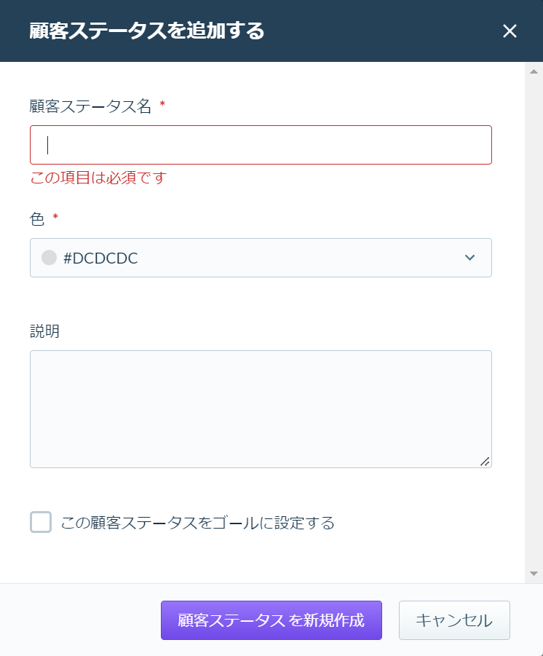Click the scrollbar down arrow
This screenshot has height=656, width=543.
coord(534,574)
